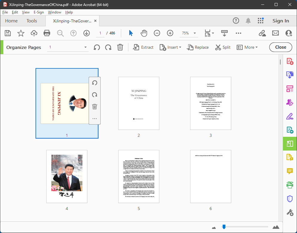Print the document with the printer icon
Screen dimensions: 297x233
point(47,33)
